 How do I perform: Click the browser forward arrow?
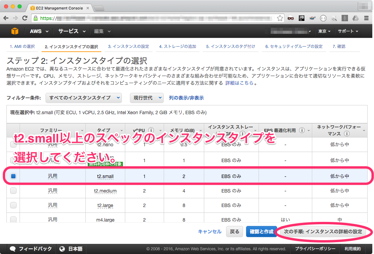coord(15,18)
